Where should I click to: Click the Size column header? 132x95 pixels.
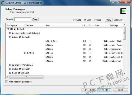pyautogui.click(x=97, y=25)
